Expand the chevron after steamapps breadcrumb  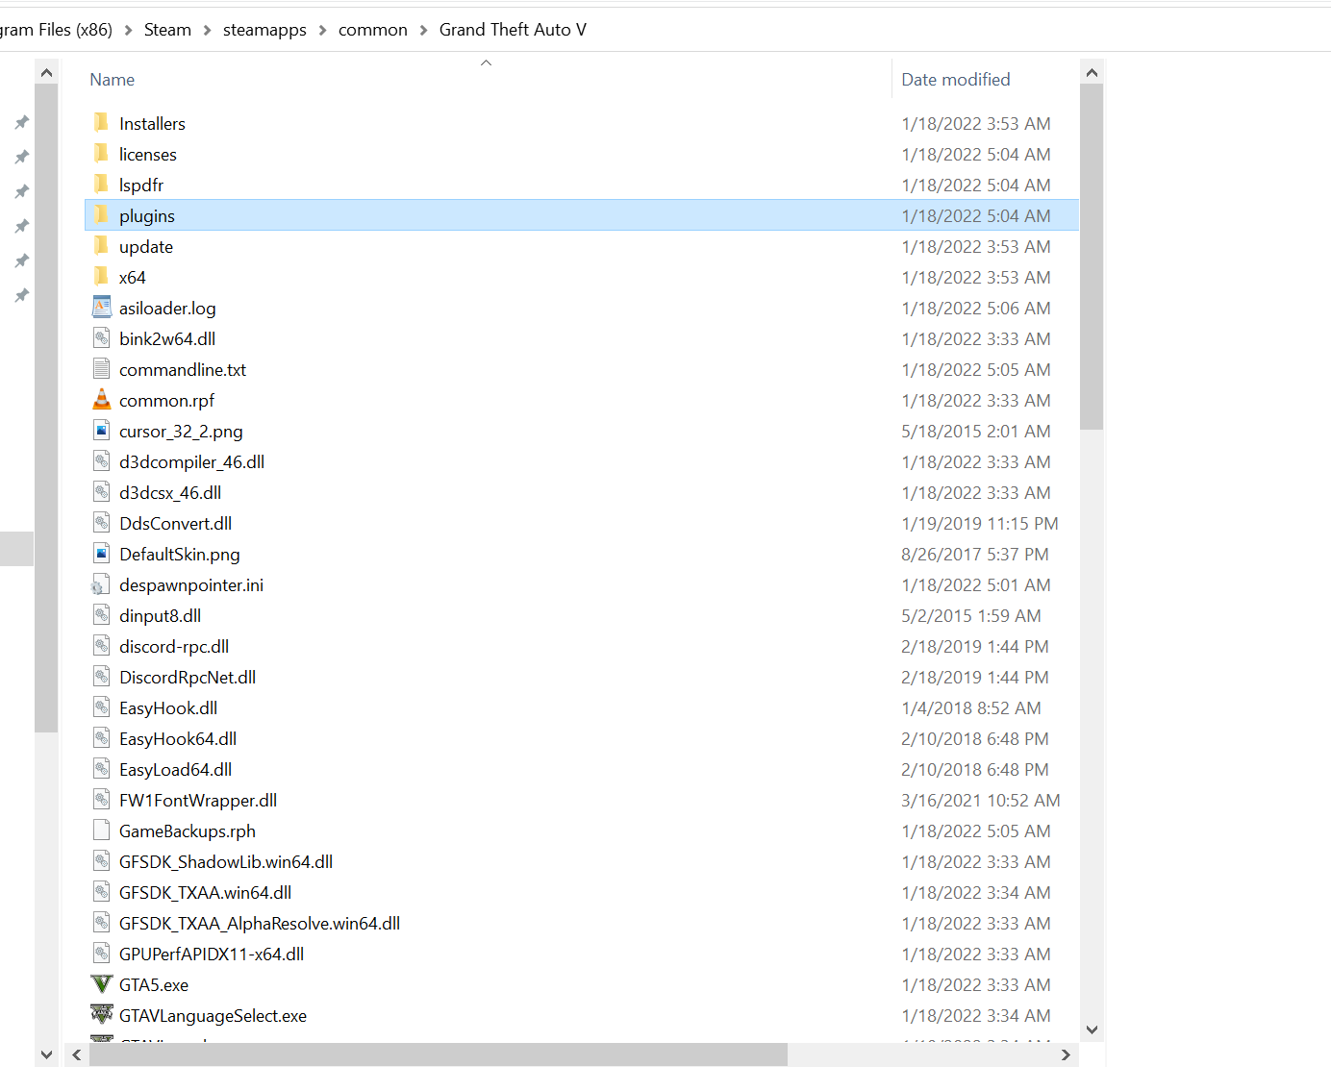point(322,30)
